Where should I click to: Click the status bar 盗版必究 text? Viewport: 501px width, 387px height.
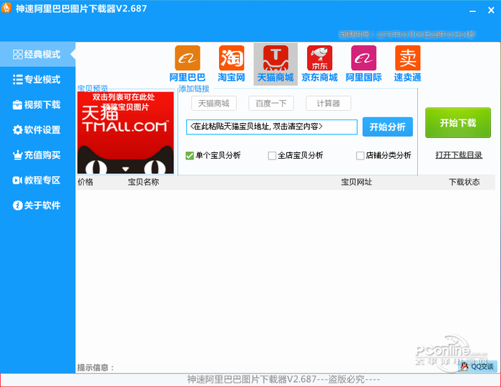coord(283,379)
